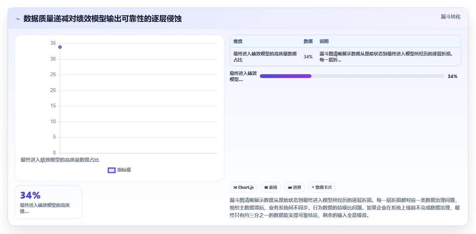Click the legend color box for 指标值
Screen dimensions: 476x234
[111, 170]
